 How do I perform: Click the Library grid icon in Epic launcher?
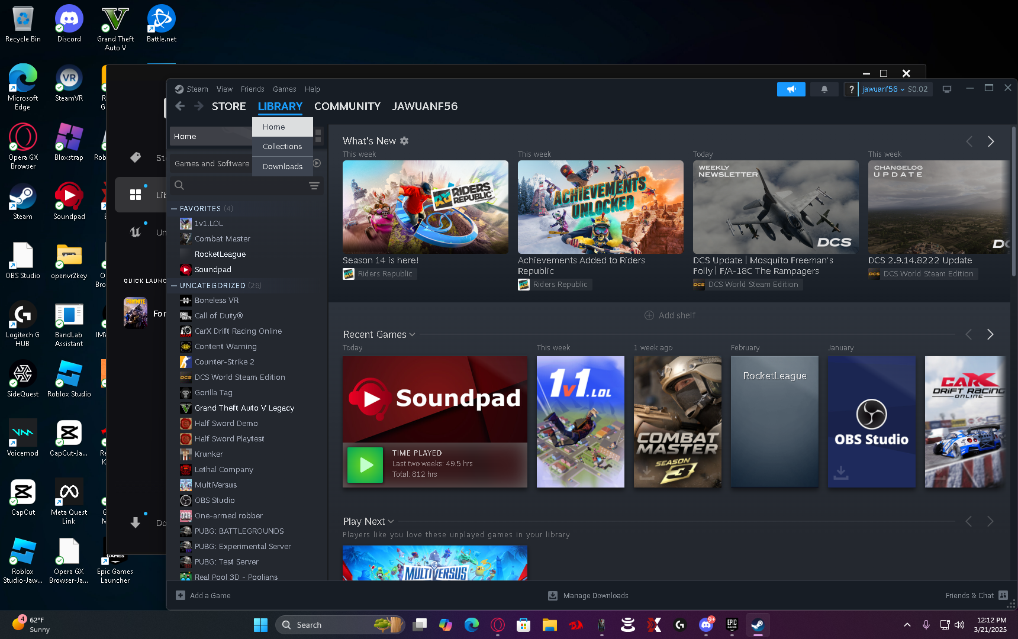pos(136,195)
